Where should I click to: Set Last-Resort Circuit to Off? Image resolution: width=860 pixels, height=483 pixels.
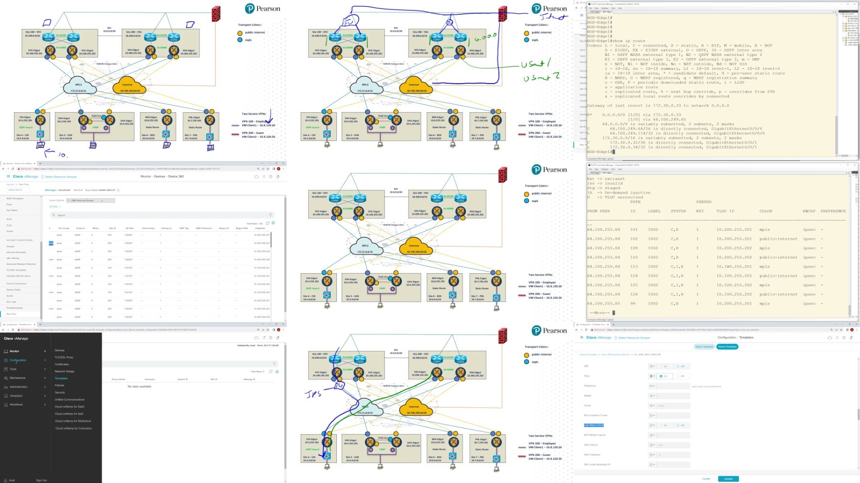(x=678, y=425)
